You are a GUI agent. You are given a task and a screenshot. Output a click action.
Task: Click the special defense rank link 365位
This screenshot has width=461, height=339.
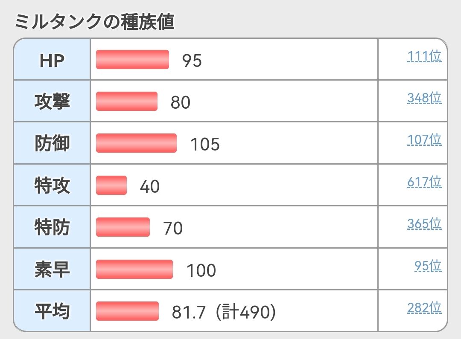(x=424, y=224)
